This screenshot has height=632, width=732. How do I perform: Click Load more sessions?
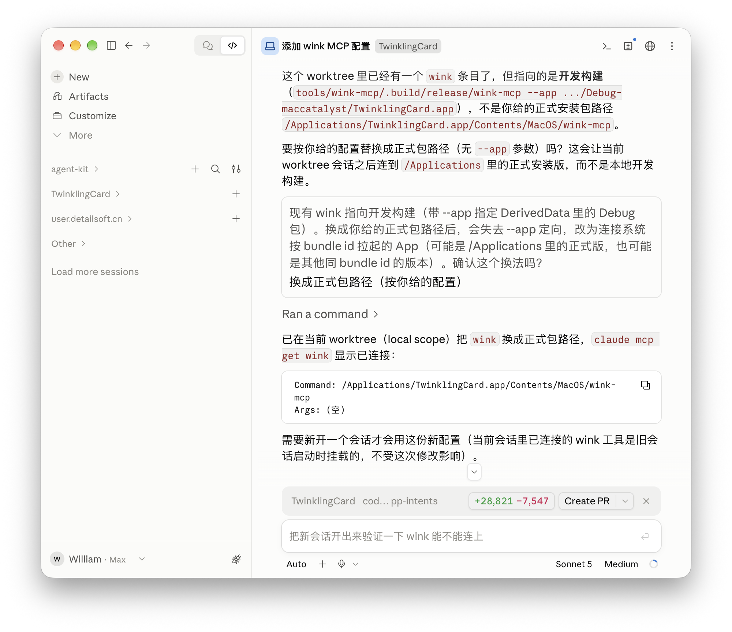click(95, 272)
